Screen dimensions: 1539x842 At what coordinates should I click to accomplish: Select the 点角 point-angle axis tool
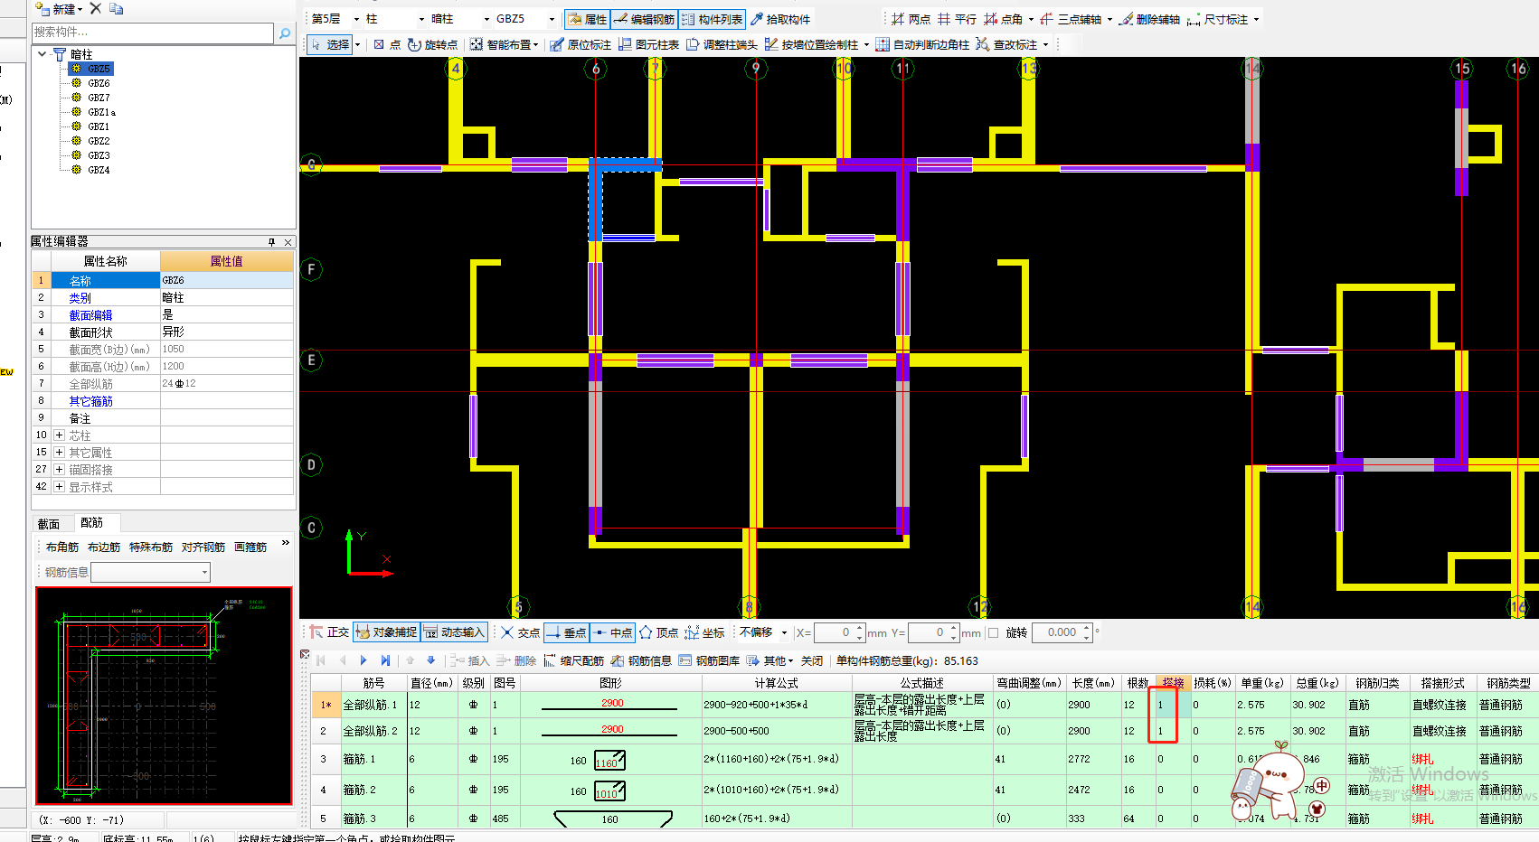pyautogui.click(x=1004, y=19)
